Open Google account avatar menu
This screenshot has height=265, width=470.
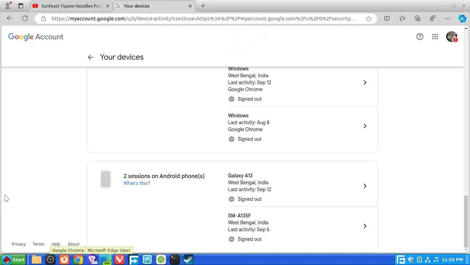[x=452, y=37]
